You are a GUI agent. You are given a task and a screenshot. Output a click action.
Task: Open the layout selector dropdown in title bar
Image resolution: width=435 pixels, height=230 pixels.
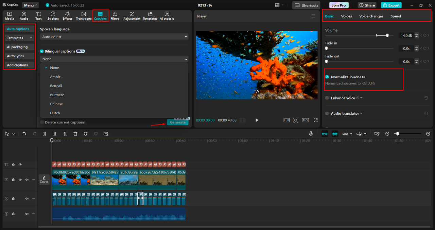click(x=279, y=5)
